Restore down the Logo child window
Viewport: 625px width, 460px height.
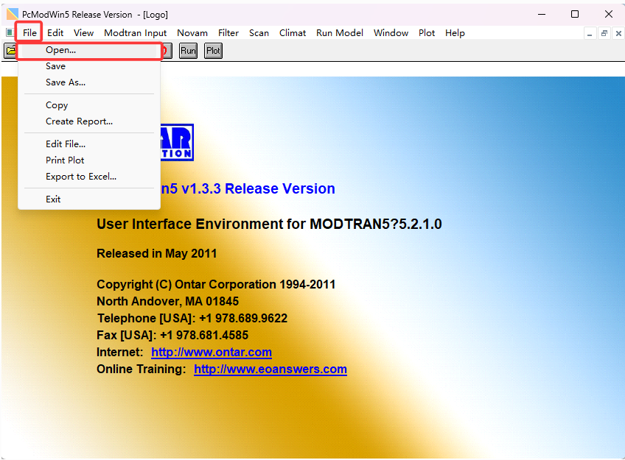coord(604,33)
